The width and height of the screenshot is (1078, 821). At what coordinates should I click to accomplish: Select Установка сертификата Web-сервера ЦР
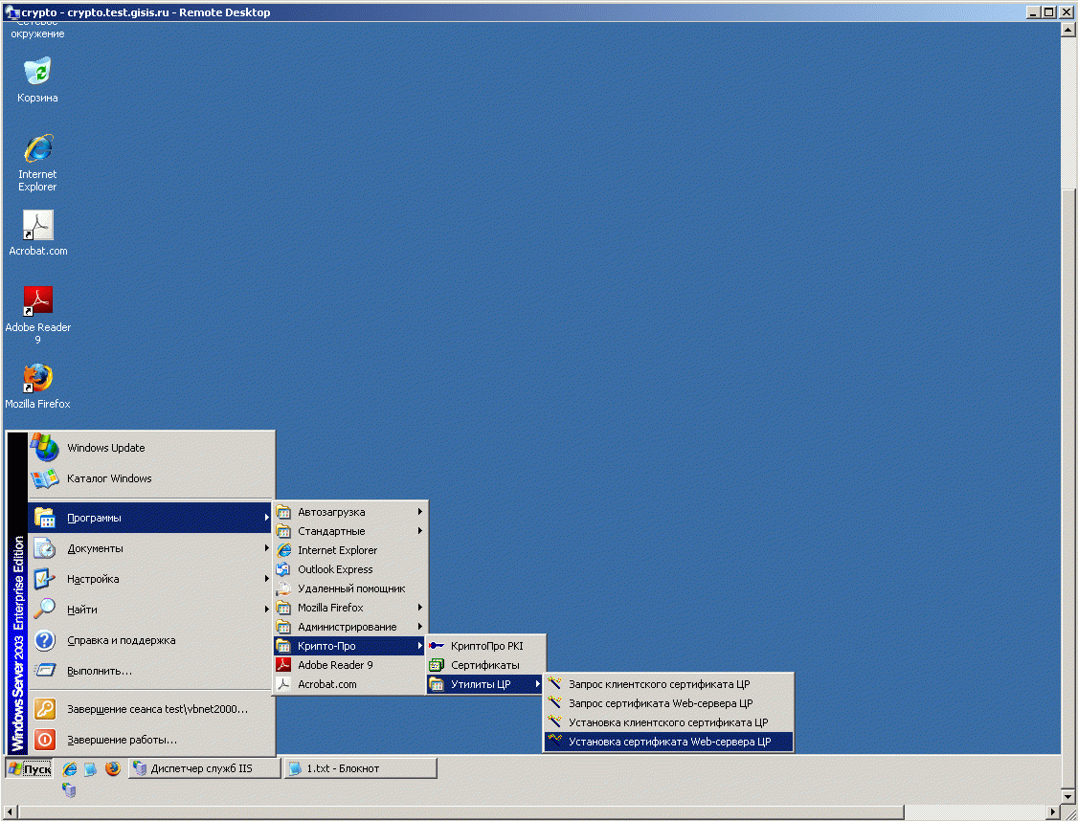tap(668, 742)
